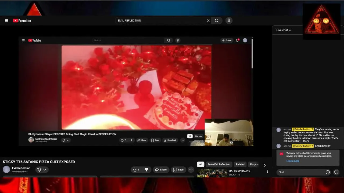Click inner video Share button
The height and width of the screenshot is (193, 344).
pyautogui.click(x=142, y=140)
